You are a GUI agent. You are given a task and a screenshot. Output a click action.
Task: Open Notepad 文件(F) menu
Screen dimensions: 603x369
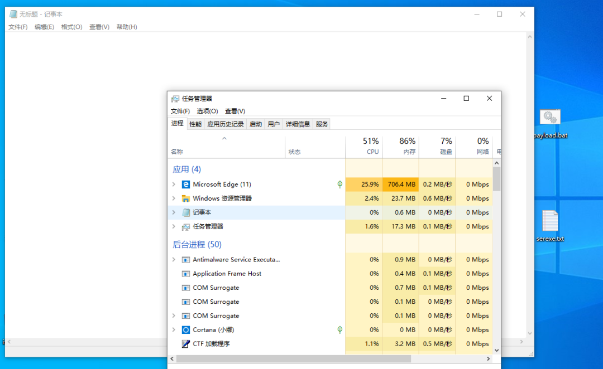tap(18, 27)
